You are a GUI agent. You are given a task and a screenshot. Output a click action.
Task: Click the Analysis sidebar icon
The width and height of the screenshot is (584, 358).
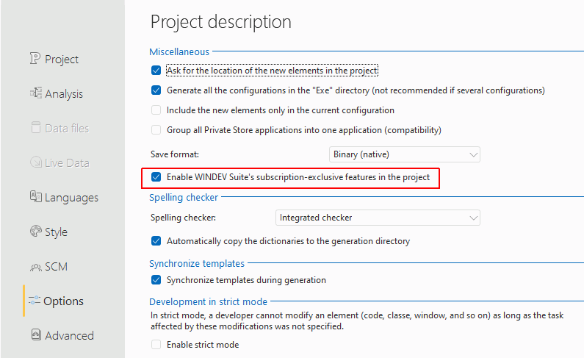tap(35, 93)
